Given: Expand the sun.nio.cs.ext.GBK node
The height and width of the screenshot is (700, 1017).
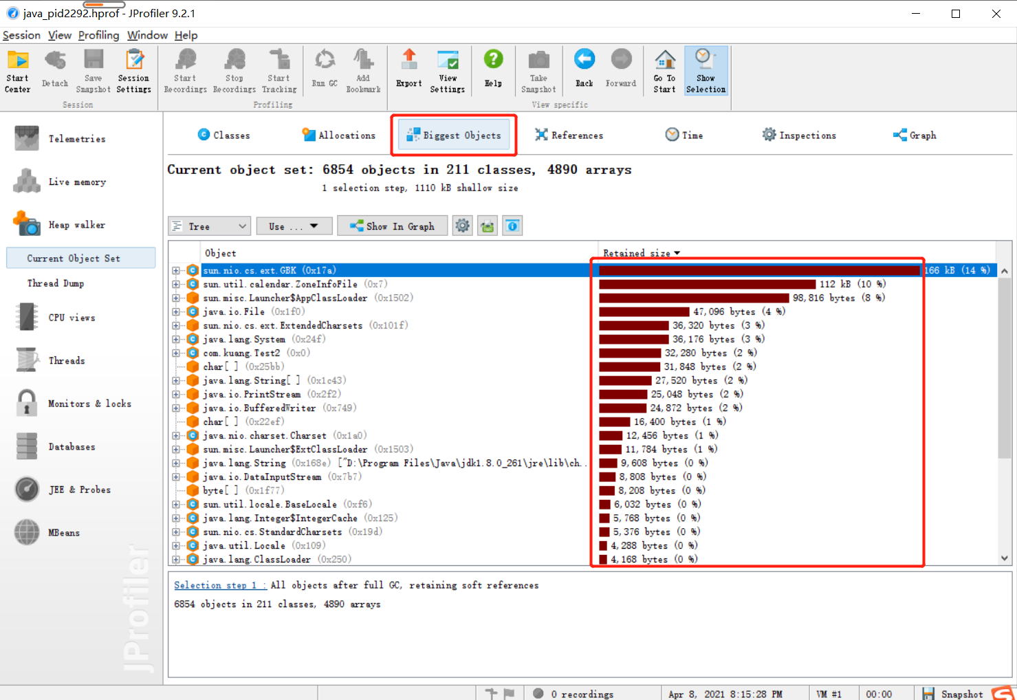Looking at the screenshot, I should (176, 270).
